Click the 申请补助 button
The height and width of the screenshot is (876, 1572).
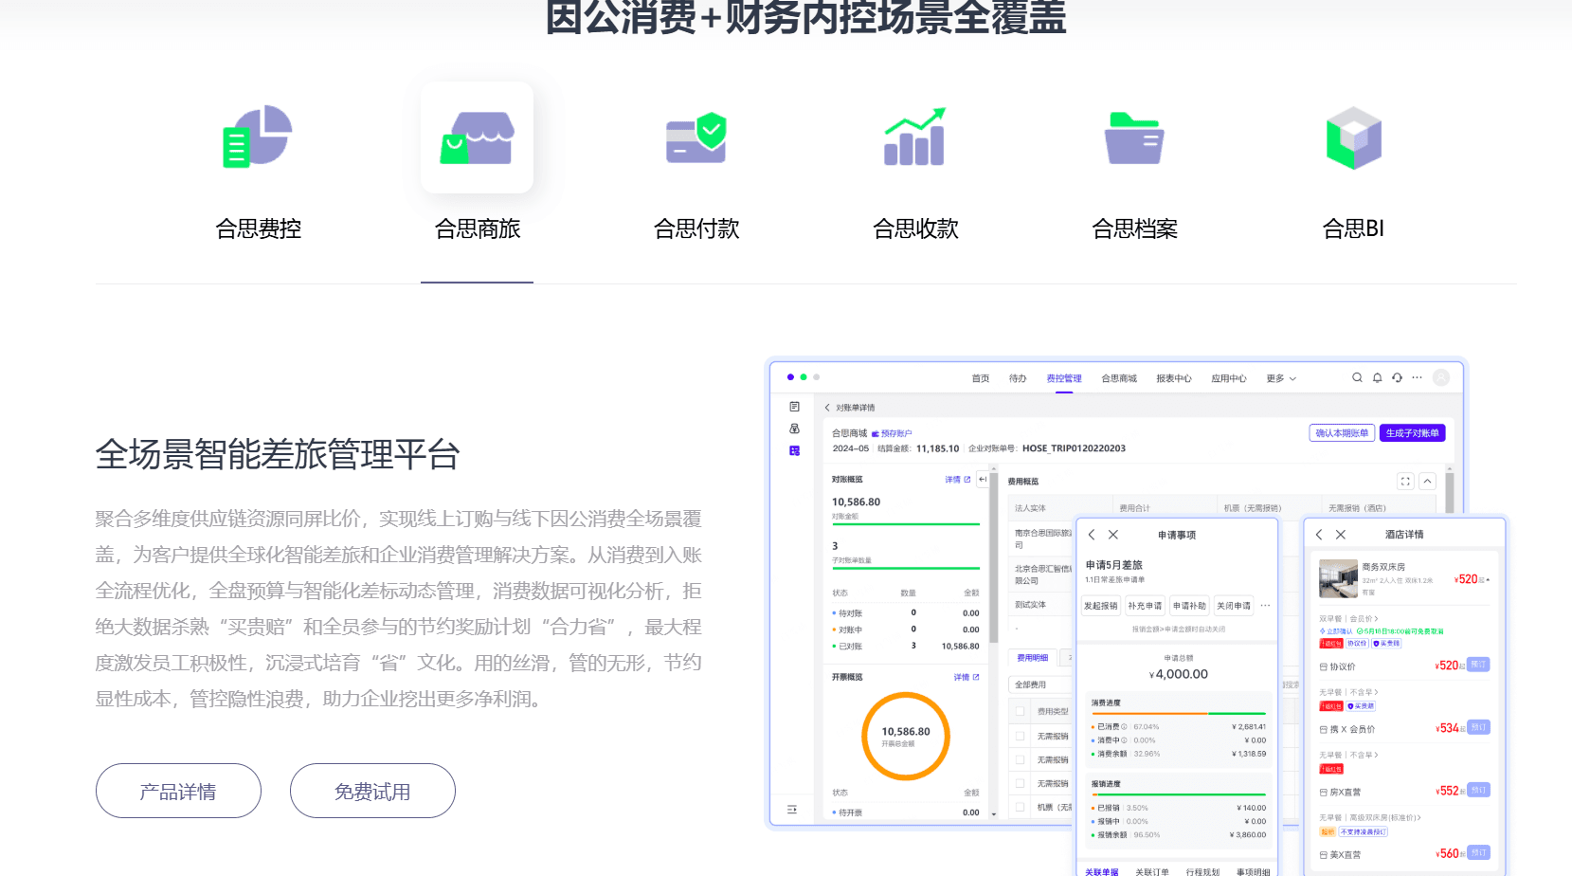[1189, 606]
